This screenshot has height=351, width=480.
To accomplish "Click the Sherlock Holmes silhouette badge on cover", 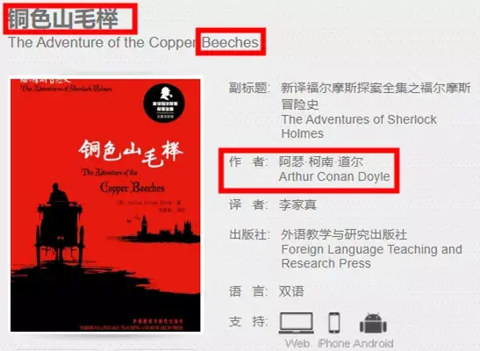I will pyautogui.click(x=164, y=104).
